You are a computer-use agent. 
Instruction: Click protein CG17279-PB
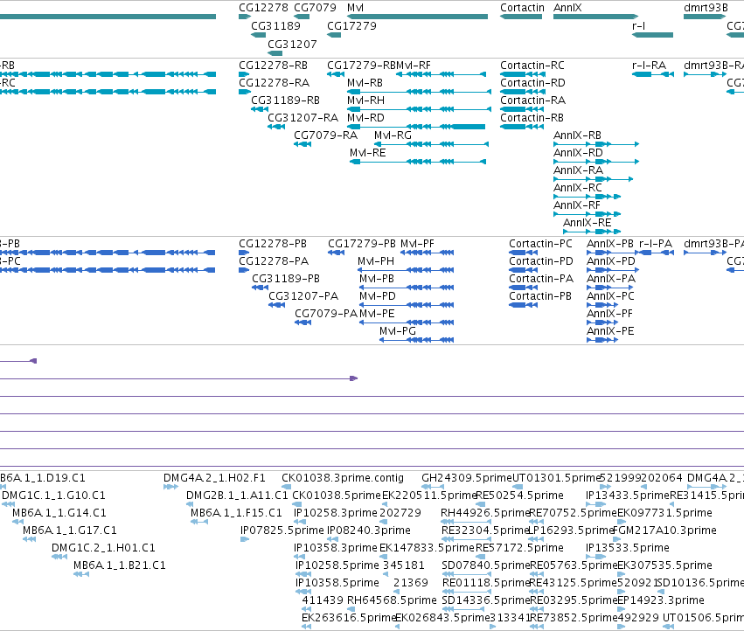click(362, 243)
